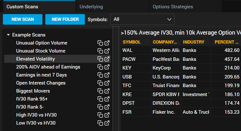Viewport: 241px width, 131px height.
Task: Copy the IV30 Rank 95+ scan
Action: (100, 99)
